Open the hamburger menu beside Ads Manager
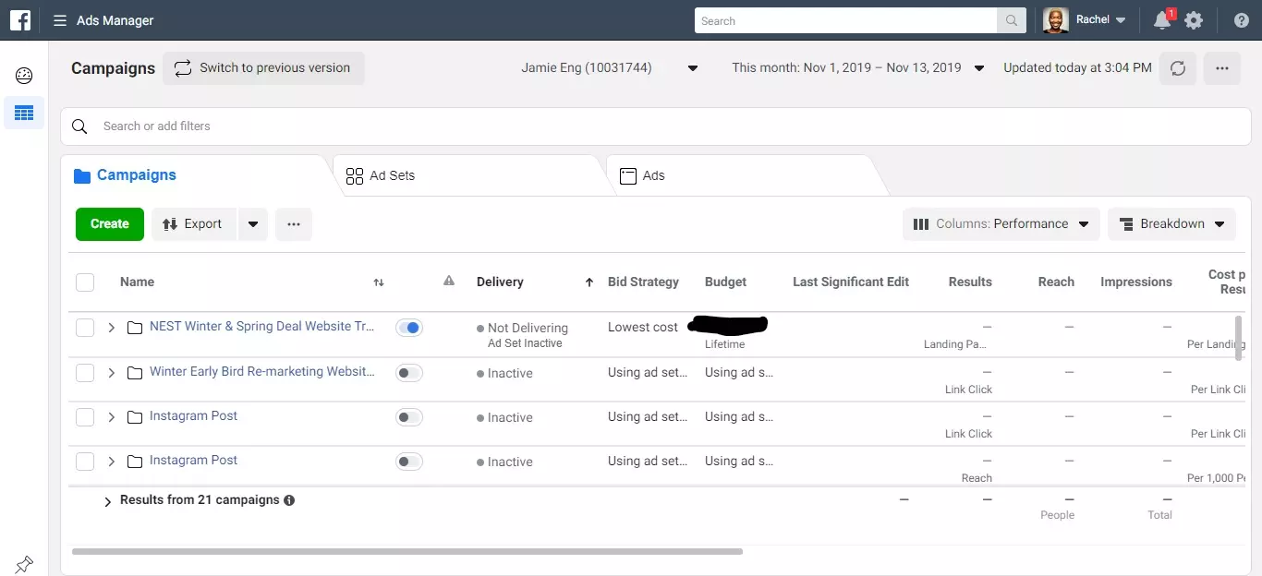The image size is (1262, 576). [60, 20]
